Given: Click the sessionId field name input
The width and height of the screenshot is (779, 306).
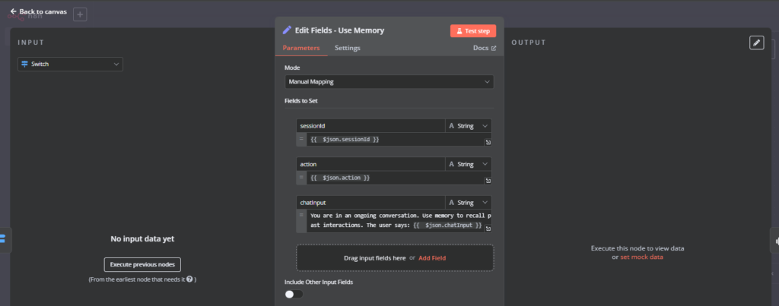Looking at the screenshot, I should 370,125.
